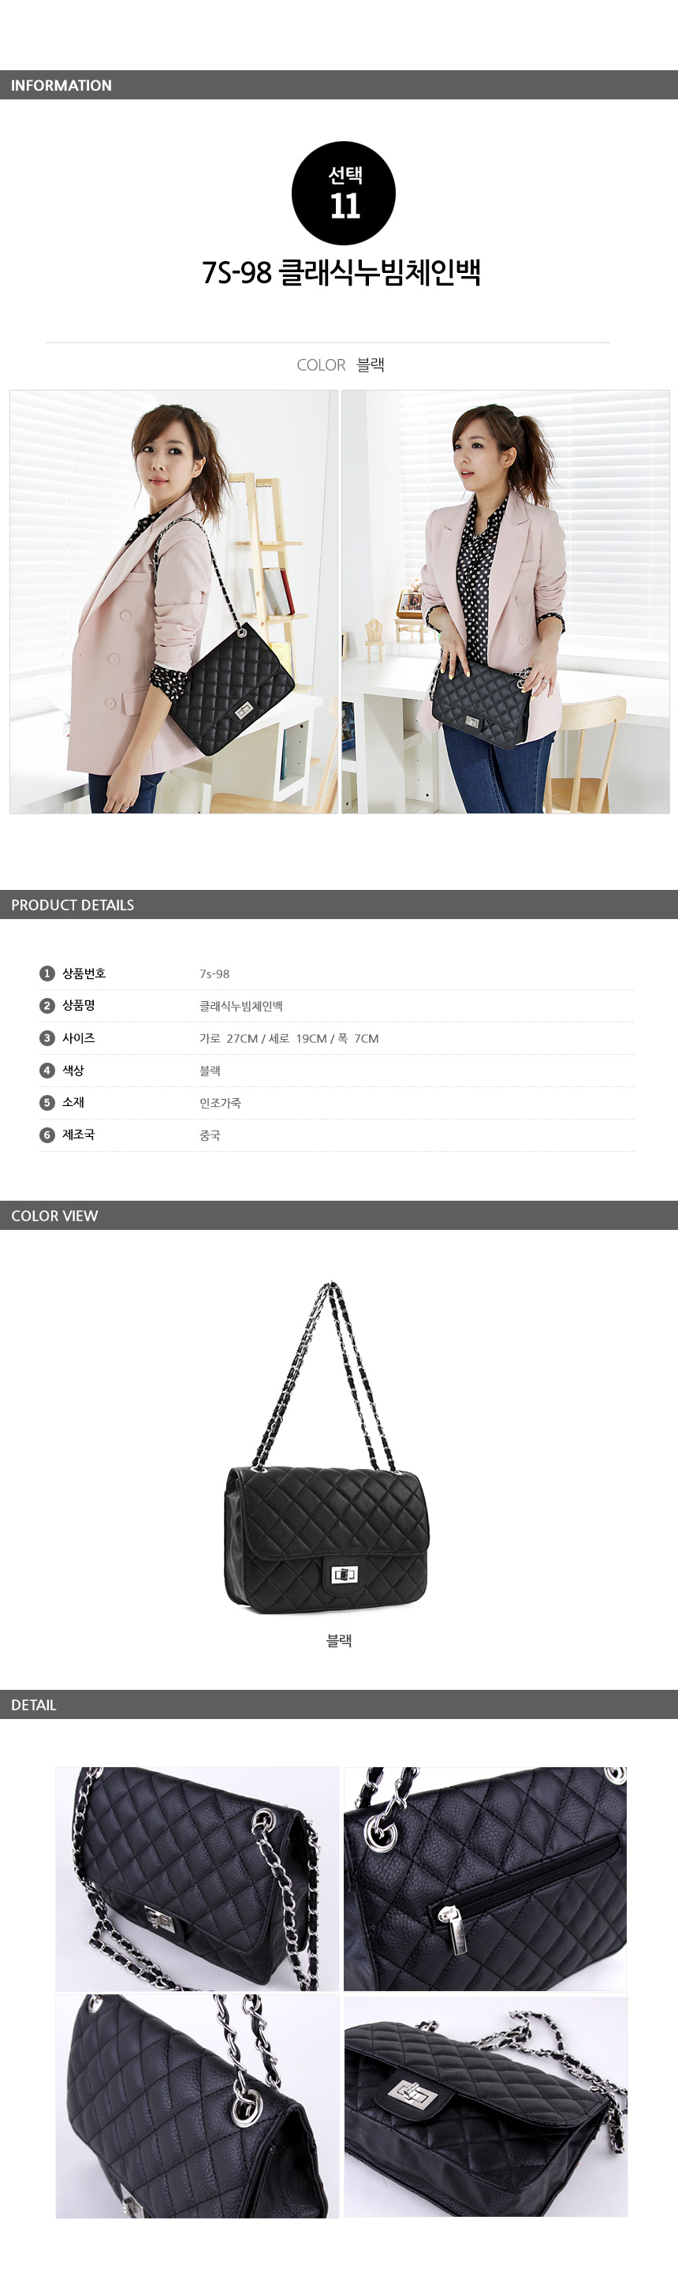Click the COLOR 블랙 label above the photos

(341, 365)
